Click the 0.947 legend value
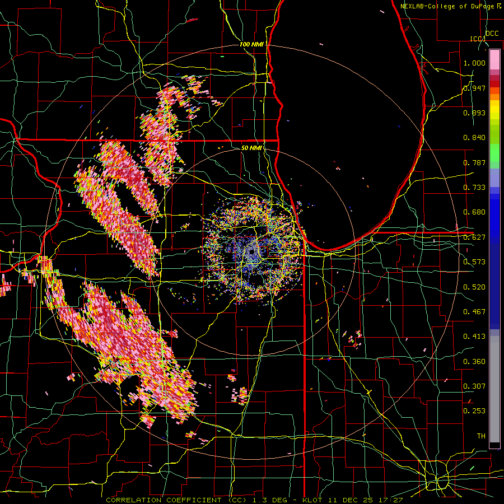Screen dimensions: 504x504 pos(474,88)
